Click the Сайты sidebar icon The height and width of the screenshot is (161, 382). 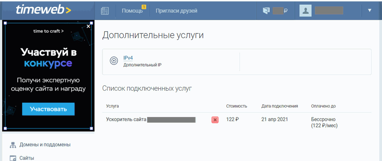(13, 158)
